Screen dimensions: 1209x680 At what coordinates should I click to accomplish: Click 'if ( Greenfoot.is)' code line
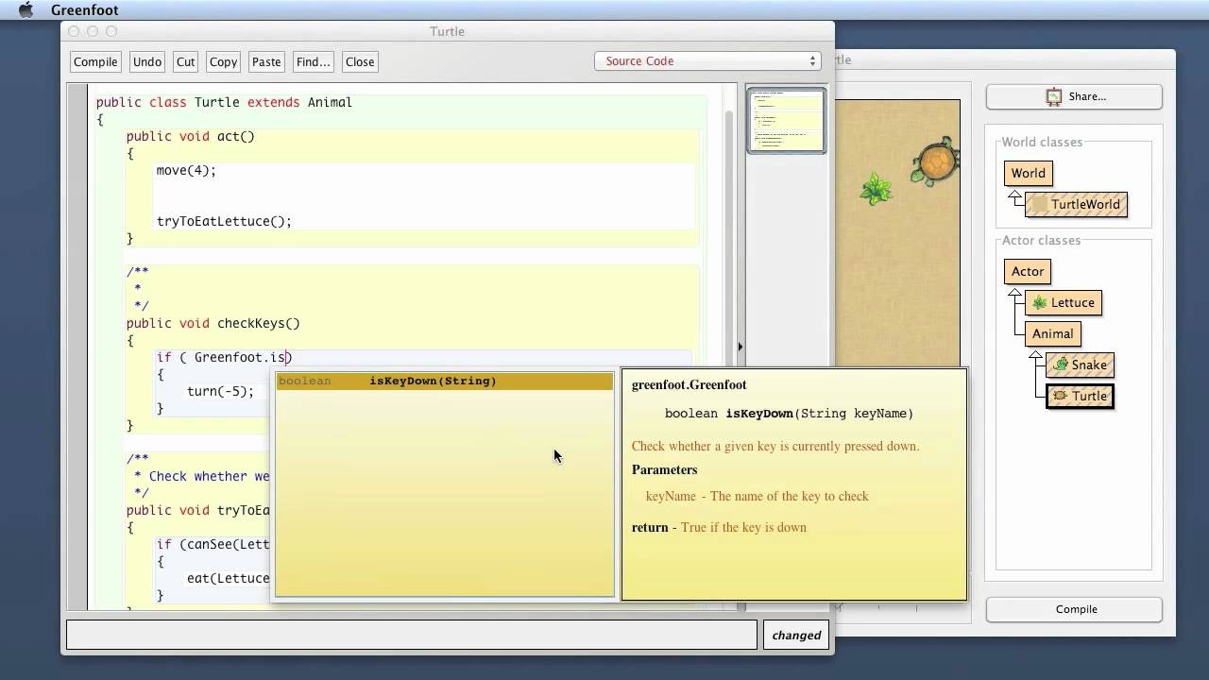(x=224, y=357)
